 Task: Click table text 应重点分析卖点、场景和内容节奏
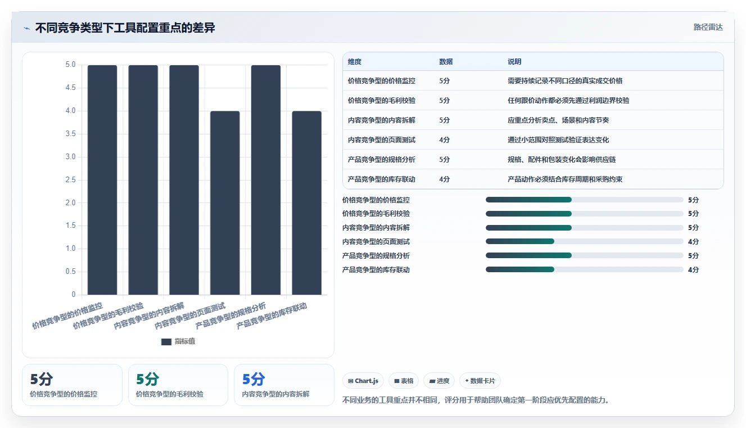click(558, 120)
